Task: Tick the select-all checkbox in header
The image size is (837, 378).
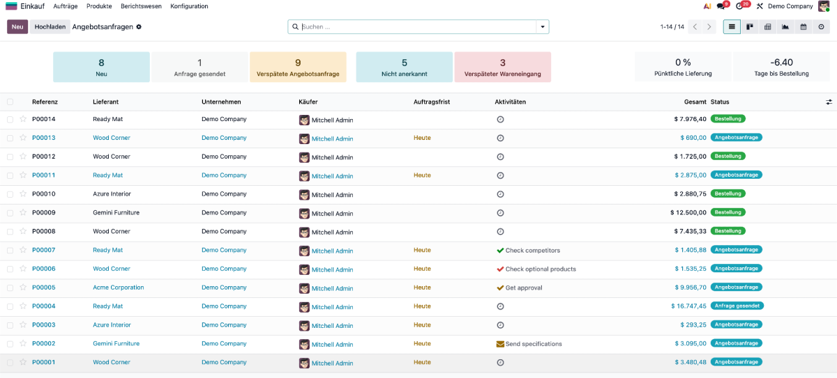Action: pos(10,102)
